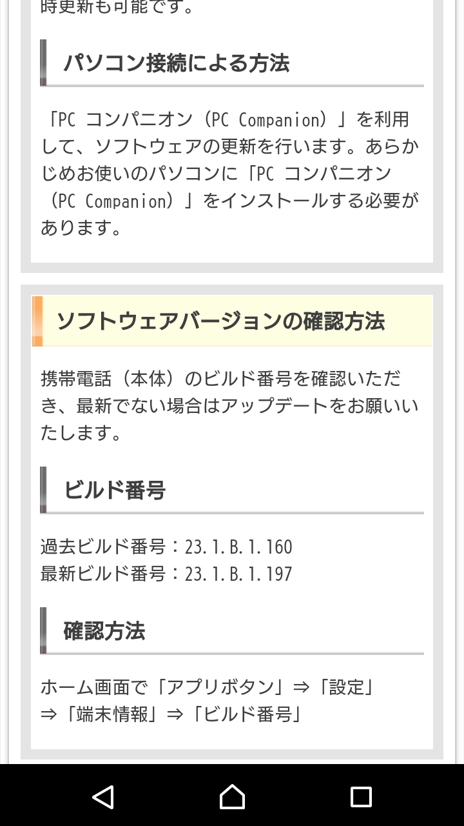This screenshot has height=826, width=464.
Task: Click the orange marker beside ソフトウェアバージョンの確認方法
Action: (37, 321)
